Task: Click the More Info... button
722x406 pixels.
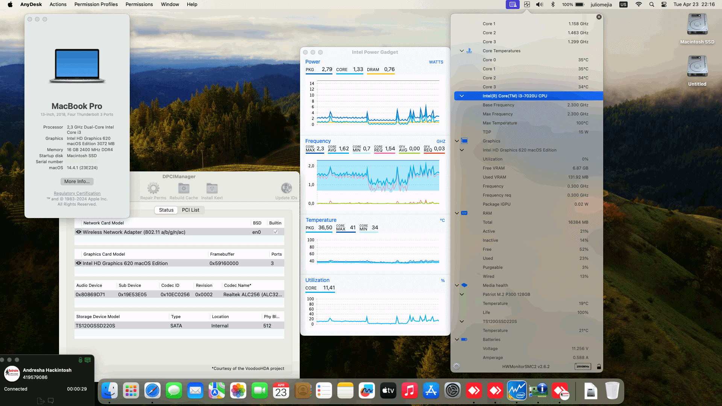Action: [77, 181]
